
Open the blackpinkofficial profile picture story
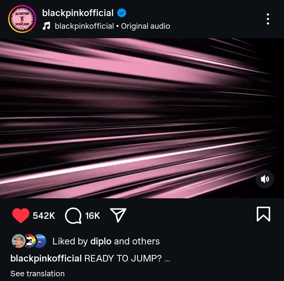(x=22, y=19)
